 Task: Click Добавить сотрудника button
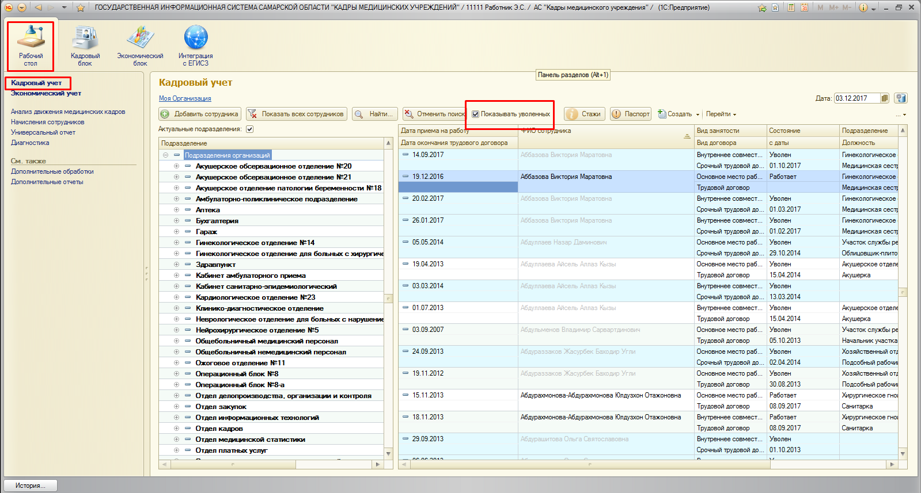pos(199,114)
